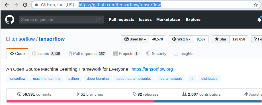The width and height of the screenshot is (262, 105).
Task: Switch to the repository Pull requests tab
Action: [87, 54]
